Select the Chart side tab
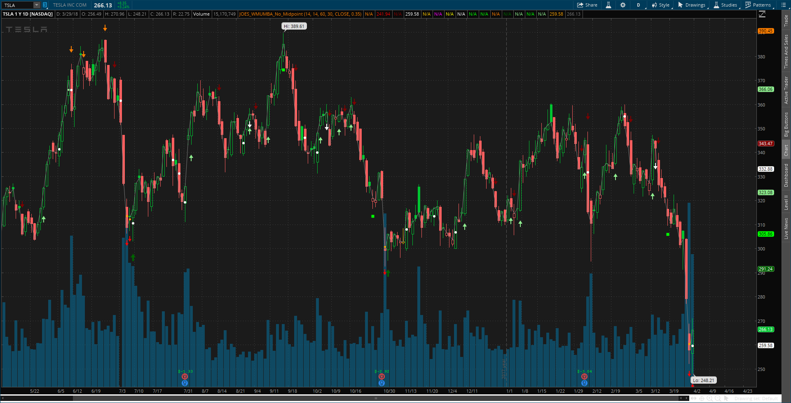The image size is (791, 403). (x=786, y=150)
